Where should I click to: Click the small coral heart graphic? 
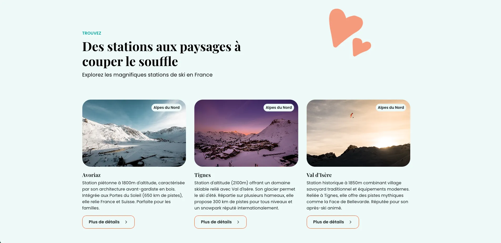[x=361, y=47]
